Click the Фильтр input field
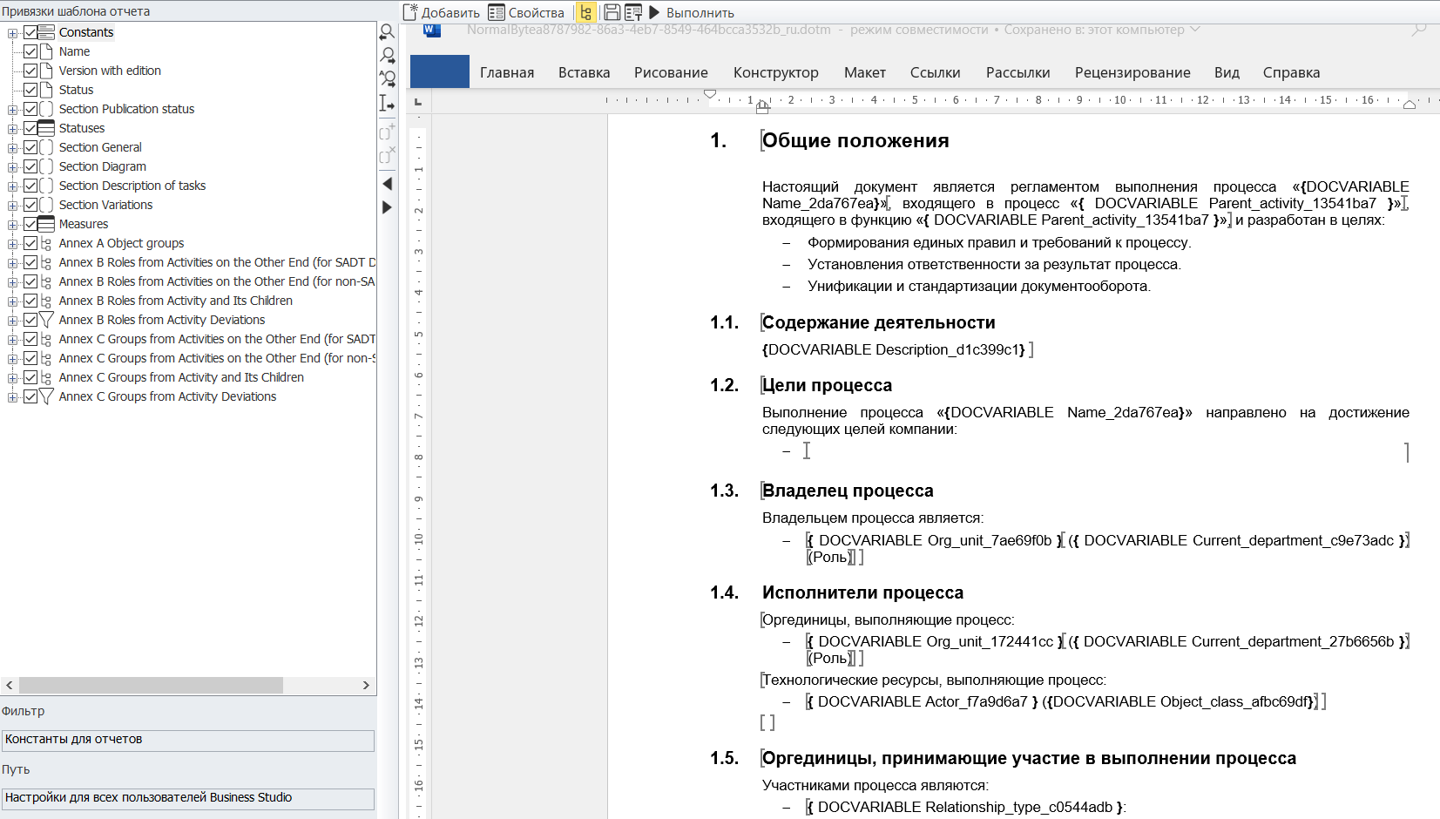1440x819 pixels. pos(188,740)
